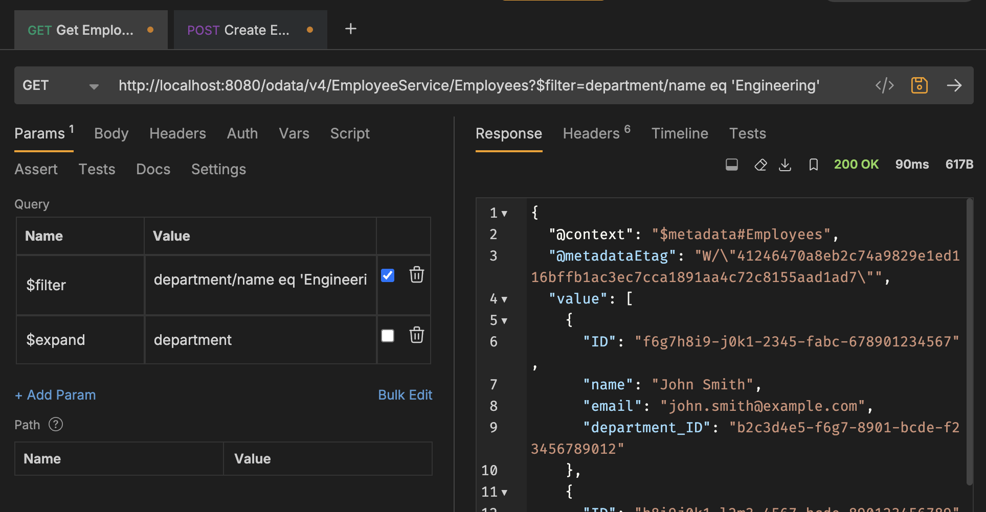Toggle the response pane layout icon
This screenshot has width=986, height=512.
731,165
